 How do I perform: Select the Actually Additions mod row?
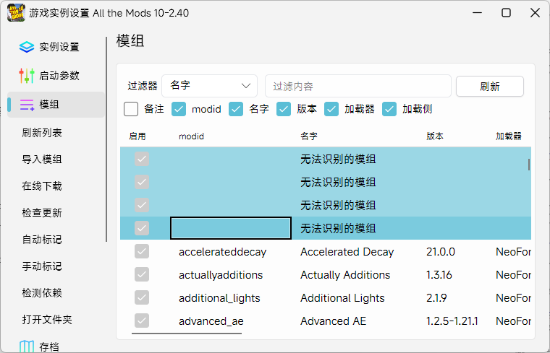[345, 275]
